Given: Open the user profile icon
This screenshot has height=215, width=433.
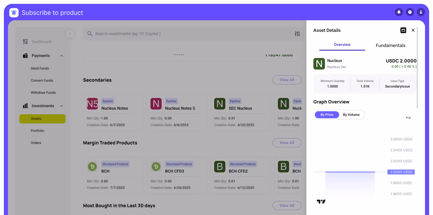Looking at the screenshot, I should [x=421, y=12].
